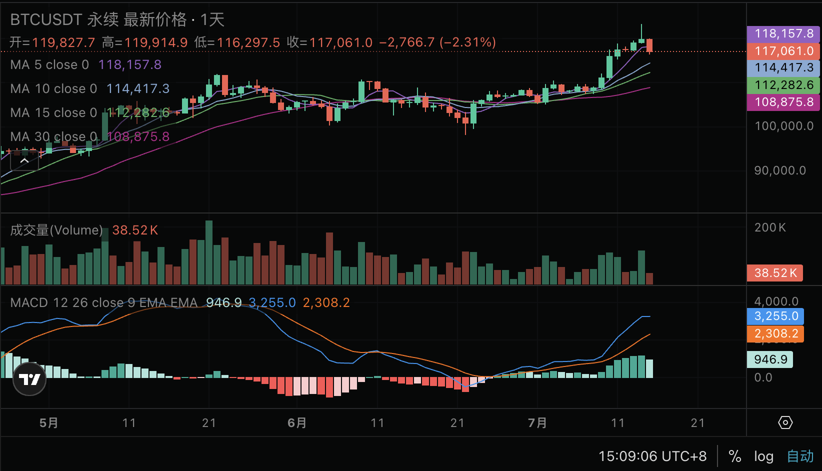Select the MA 10 close 0 indicator legend
822x471 pixels.
53,88
